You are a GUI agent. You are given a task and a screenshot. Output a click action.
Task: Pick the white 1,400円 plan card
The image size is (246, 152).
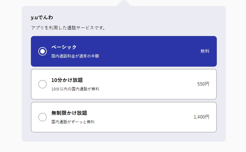pos(124,117)
